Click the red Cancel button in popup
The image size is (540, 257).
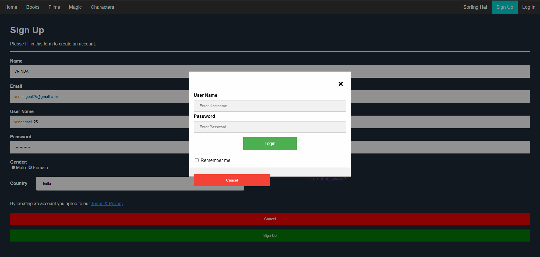click(x=231, y=180)
